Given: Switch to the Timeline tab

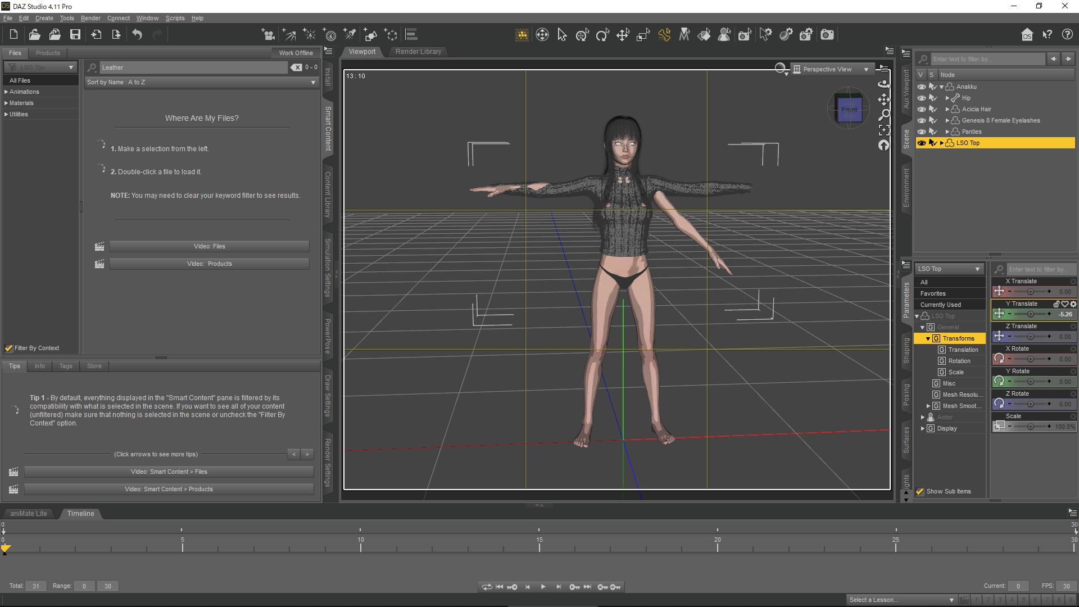Looking at the screenshot, I should (x=80, y=513).
